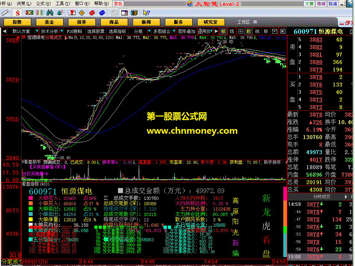355x266 pixels.
Task: Click the red sun marker beside 恒源煤电分笔成交
Action: click(24, 37)
